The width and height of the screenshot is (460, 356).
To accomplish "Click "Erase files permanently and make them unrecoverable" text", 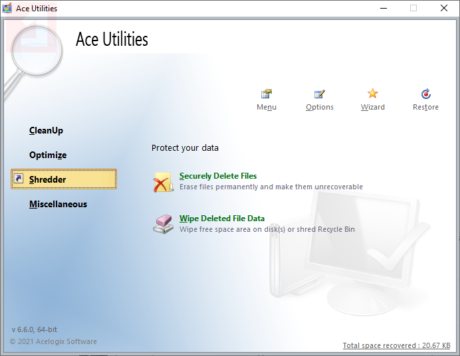I will 271,187.
